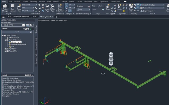Open a new drawing tab with plus

[x=57, y=17]
